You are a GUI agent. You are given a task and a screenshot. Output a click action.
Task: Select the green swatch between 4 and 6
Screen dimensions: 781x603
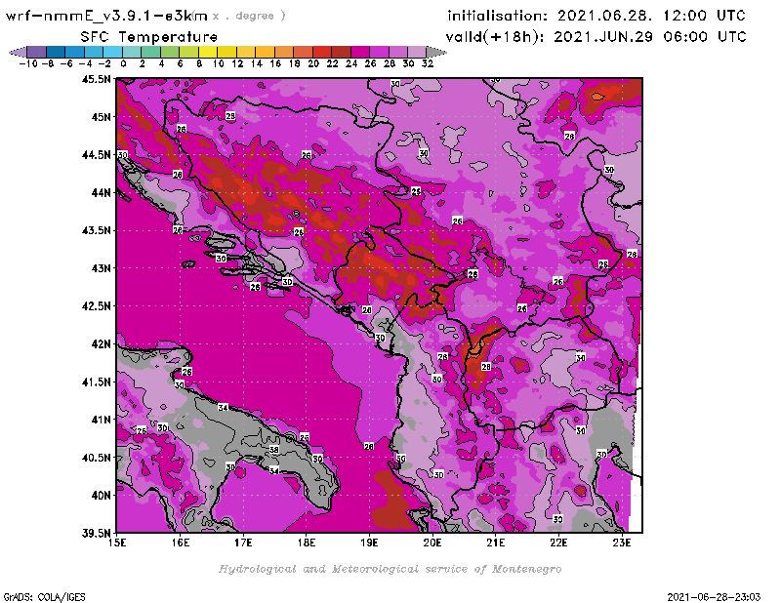point(169,53)
